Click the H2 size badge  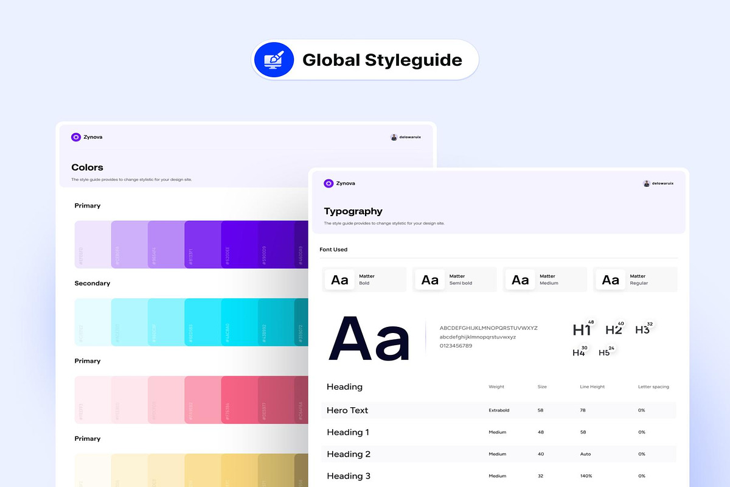pyautogui.click(x=620, y=324)
